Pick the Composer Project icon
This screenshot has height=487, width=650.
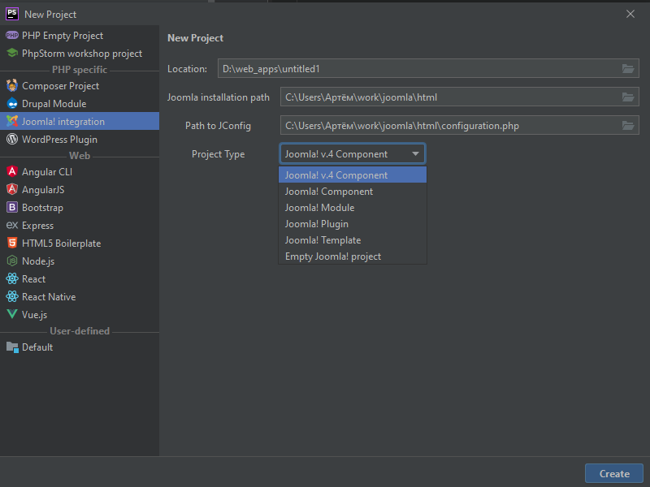12,86
